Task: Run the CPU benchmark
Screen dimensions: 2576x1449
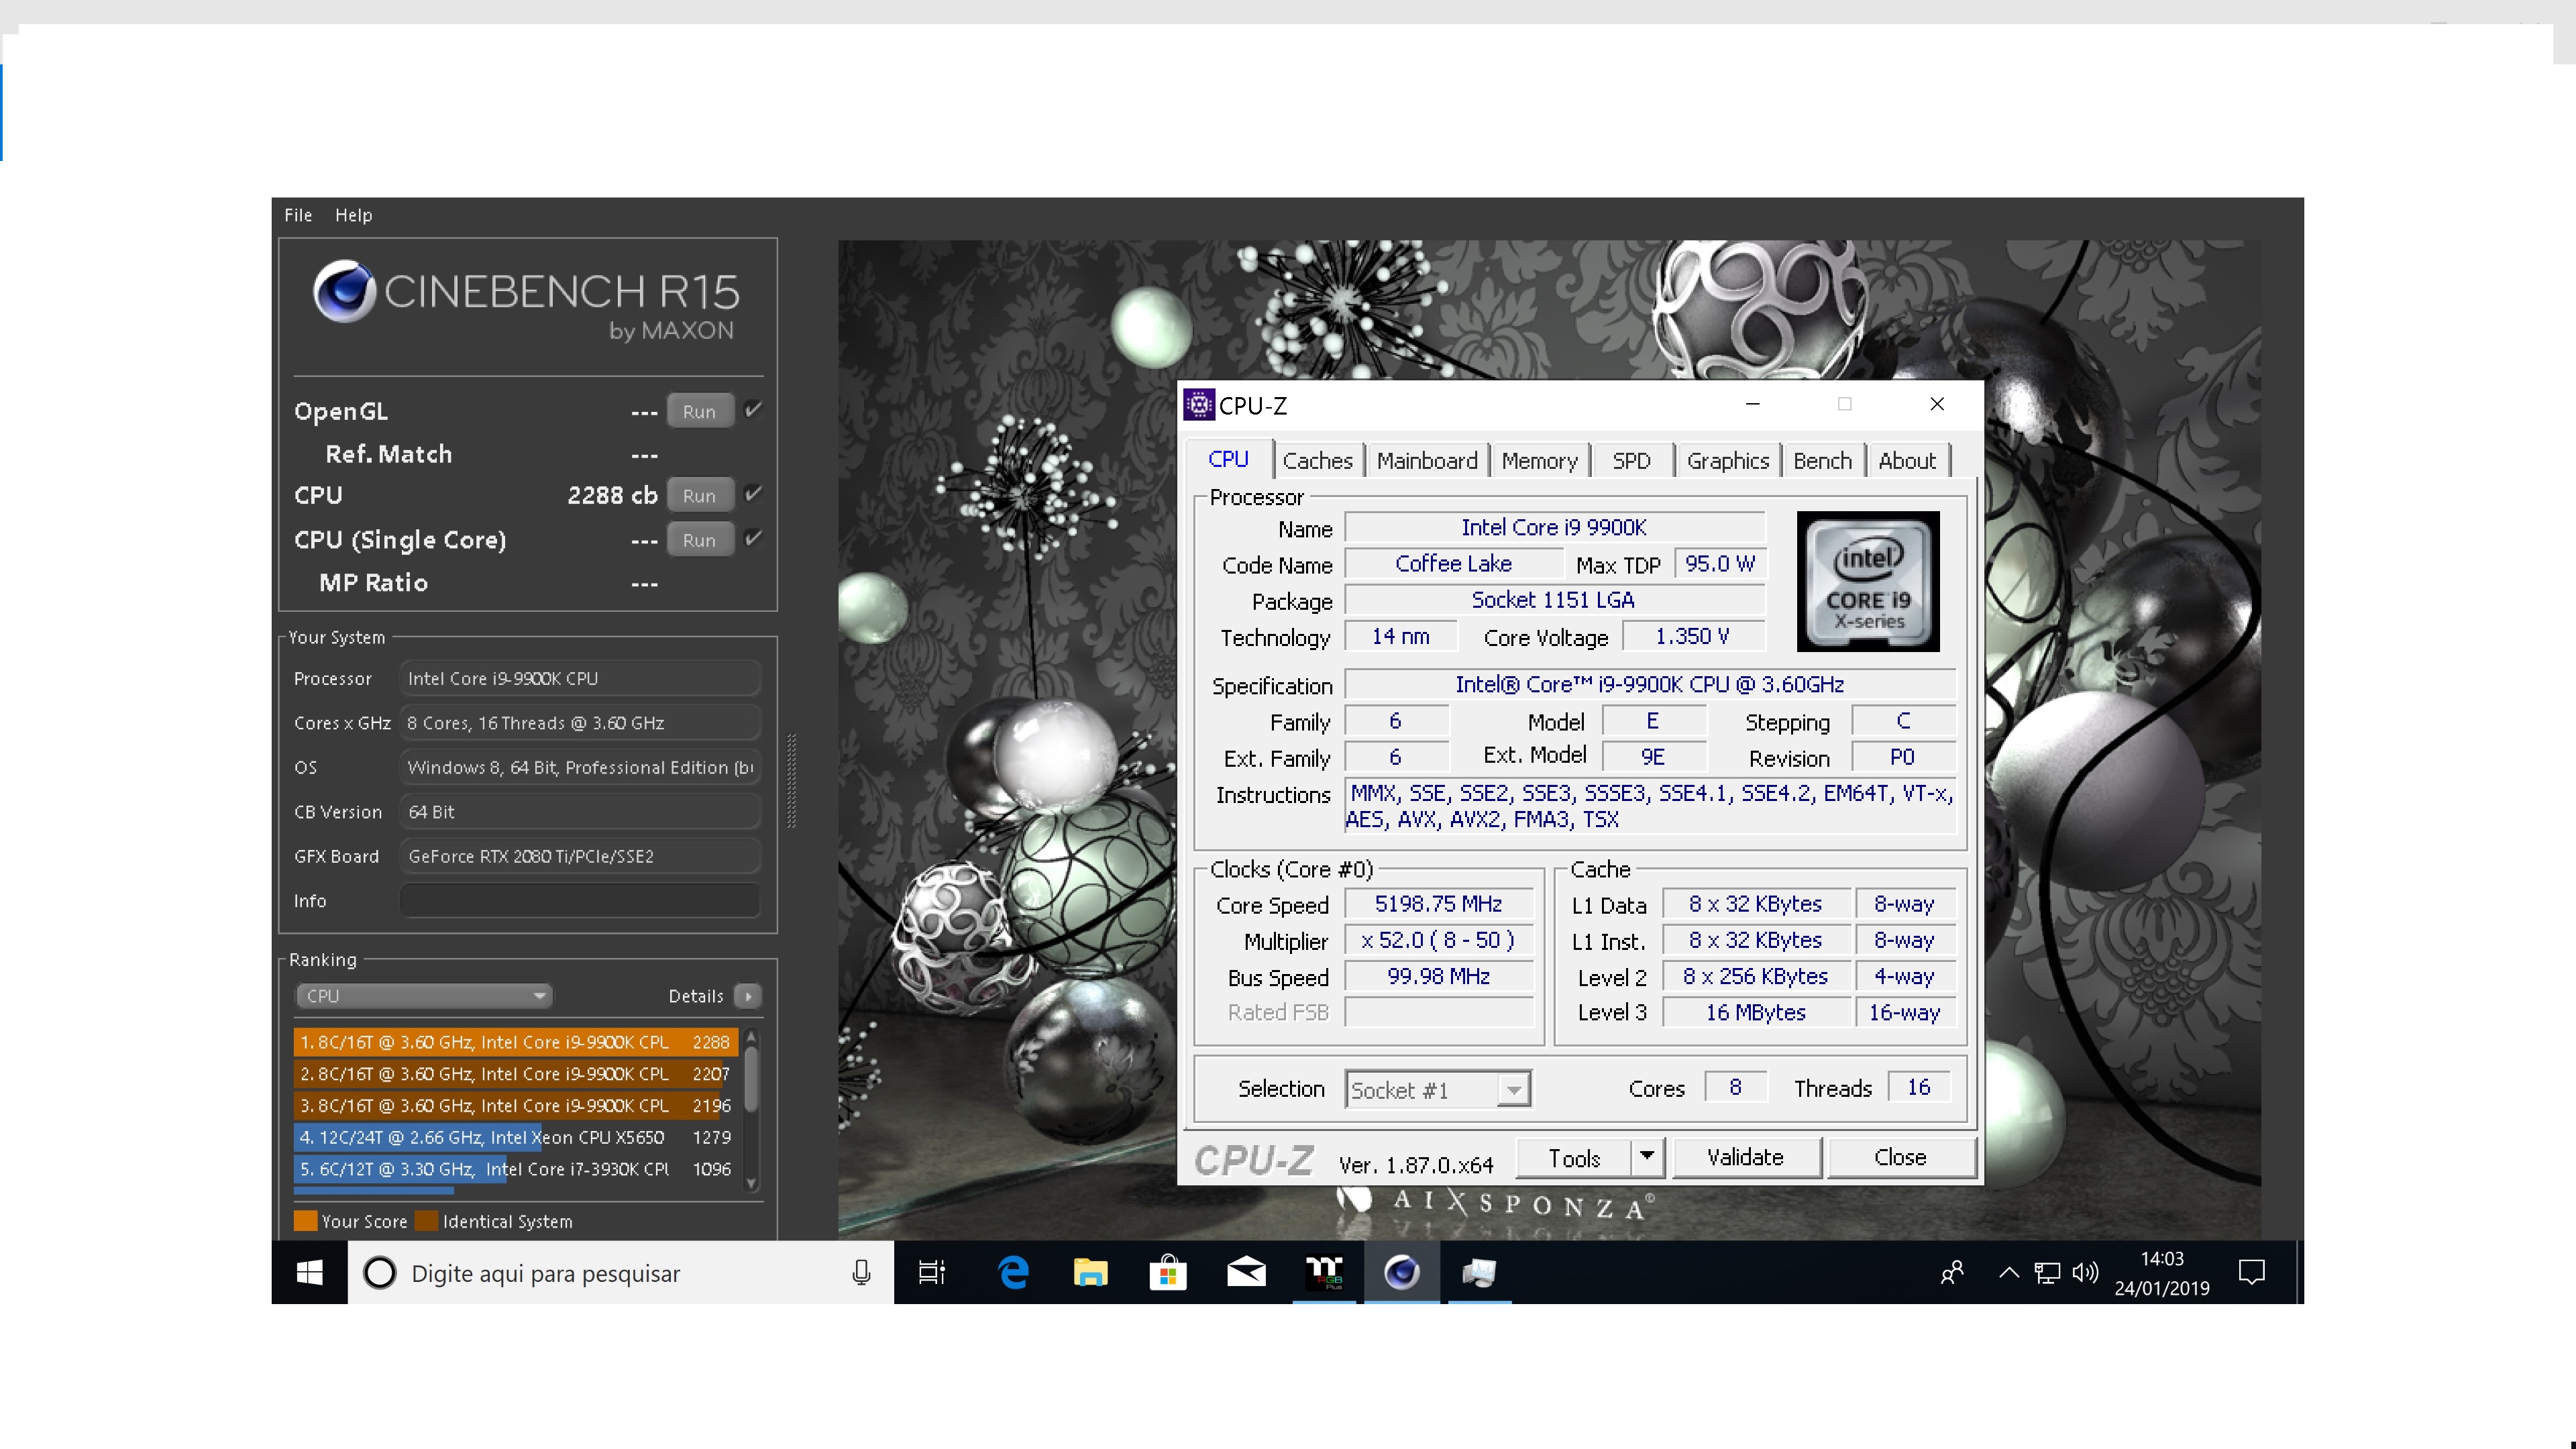Action: click(699, 495)
